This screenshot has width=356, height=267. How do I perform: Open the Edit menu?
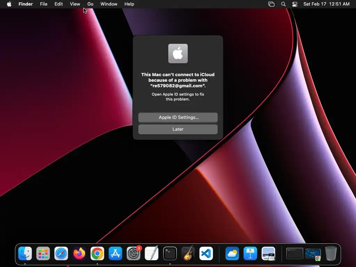pos(58,4)
